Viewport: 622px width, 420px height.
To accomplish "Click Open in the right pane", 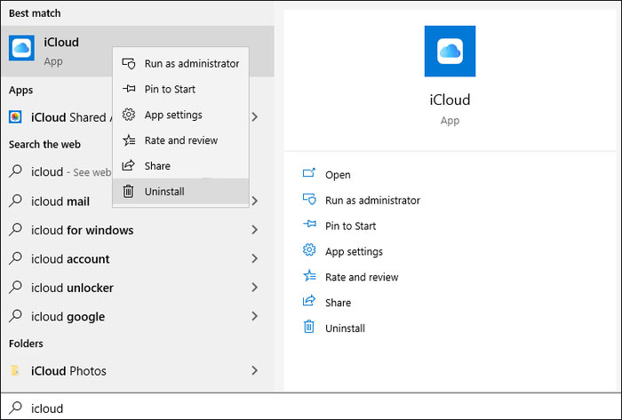I will [x=338, y=175].
